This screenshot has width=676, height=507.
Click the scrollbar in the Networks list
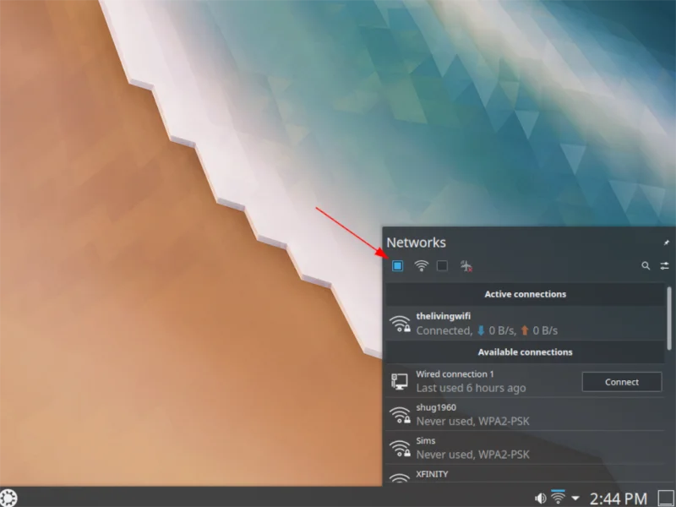669,319
